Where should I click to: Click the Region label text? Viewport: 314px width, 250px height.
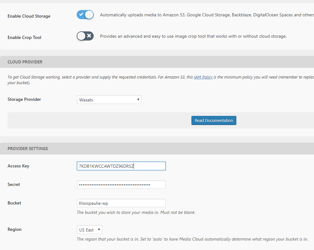(x=14, y=229)
